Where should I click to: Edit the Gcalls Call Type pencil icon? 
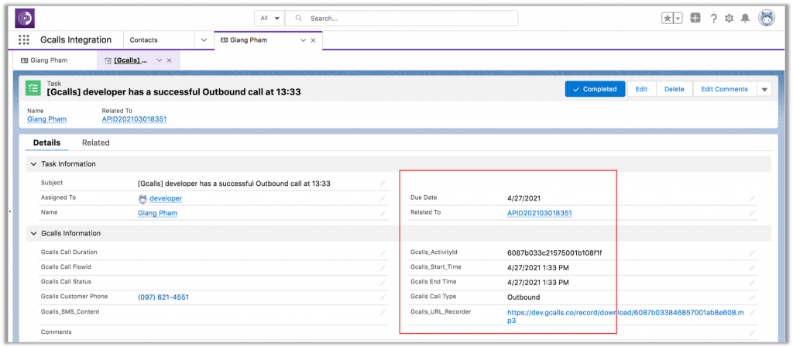coord(753,297)
